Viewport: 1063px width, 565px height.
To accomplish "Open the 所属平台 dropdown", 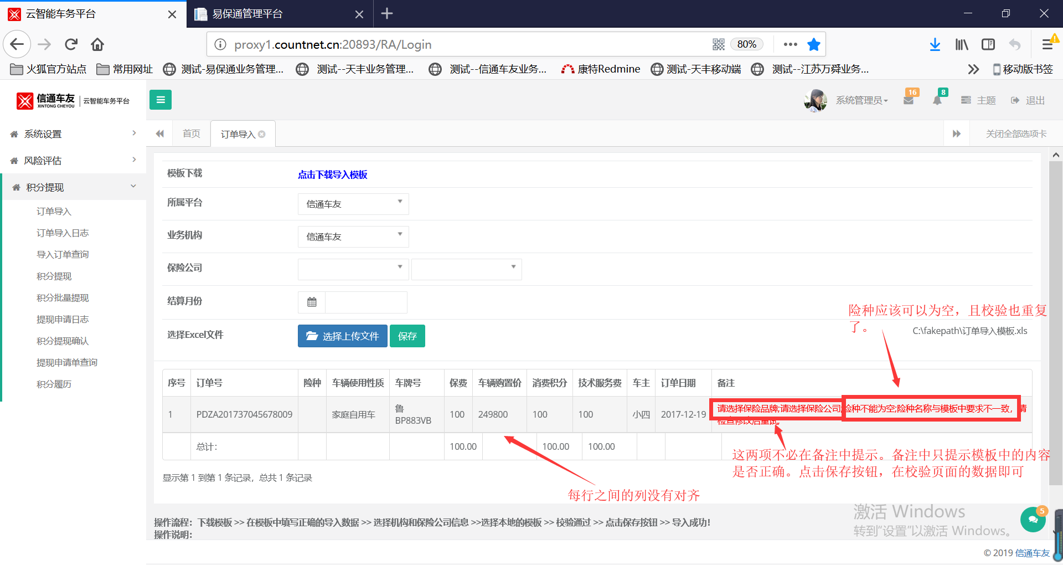I will click(x=353, y=204).
